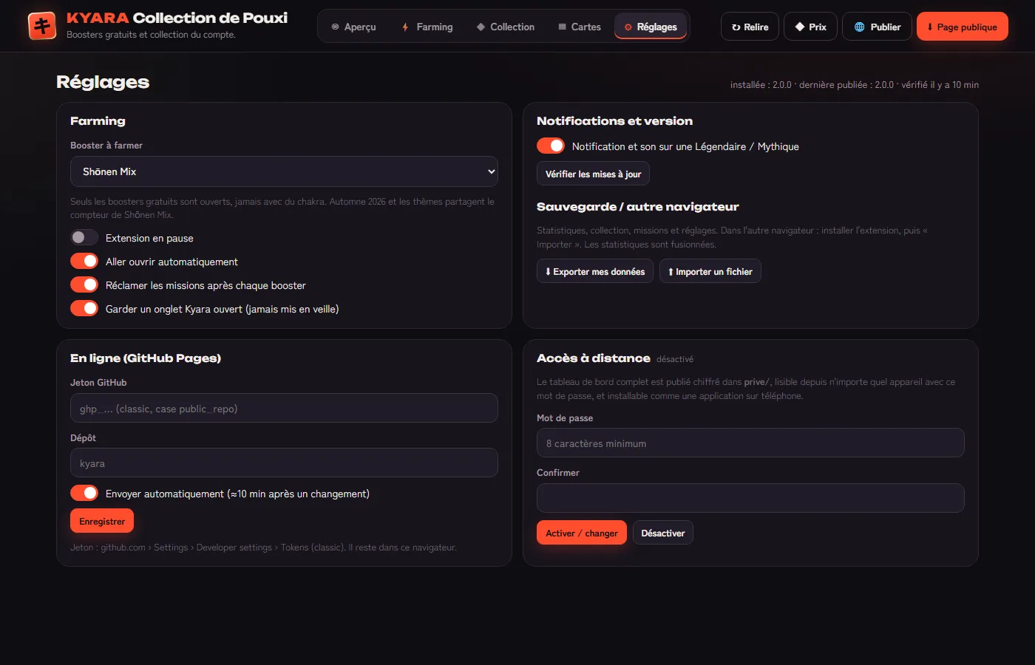Click the 'Accès à distance' heading

[594, 358]
